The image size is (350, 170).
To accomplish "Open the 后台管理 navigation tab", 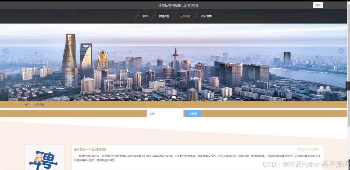I will 206,16.
